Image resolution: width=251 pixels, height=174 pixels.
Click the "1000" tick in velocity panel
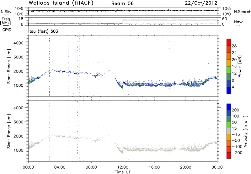pos(18,150)
